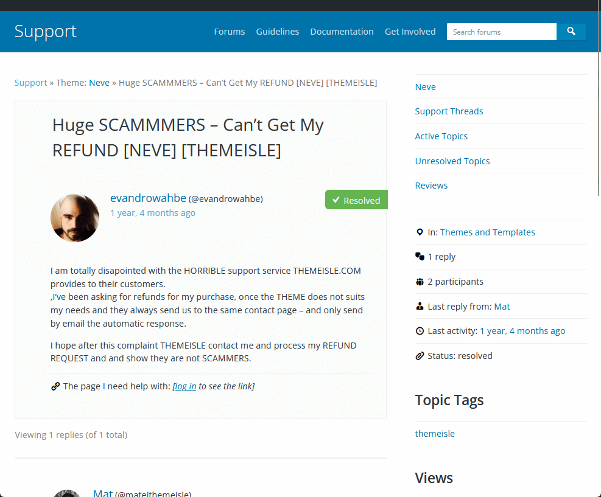Open the Get Involved menu item

[x=410, y=32]
